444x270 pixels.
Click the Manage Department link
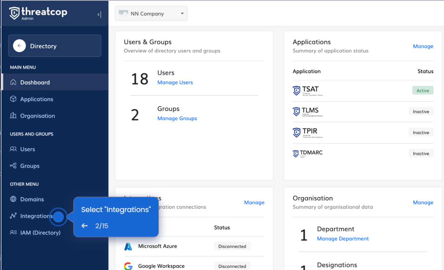point(343,239)
